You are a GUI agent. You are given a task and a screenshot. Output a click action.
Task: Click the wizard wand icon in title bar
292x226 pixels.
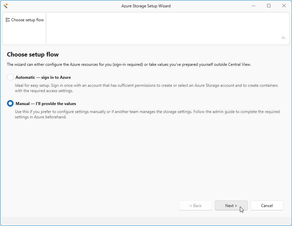[x=6, y=6]
